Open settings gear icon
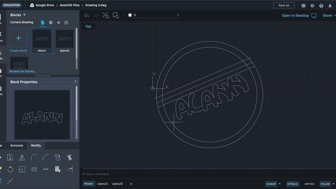 pyautogui.click(x=312, y=6)
